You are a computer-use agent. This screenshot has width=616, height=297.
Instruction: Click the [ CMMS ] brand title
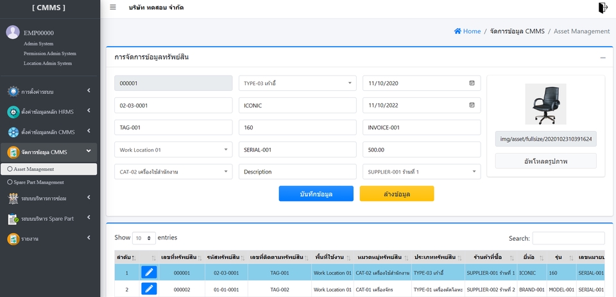click(x=49, y=8)
